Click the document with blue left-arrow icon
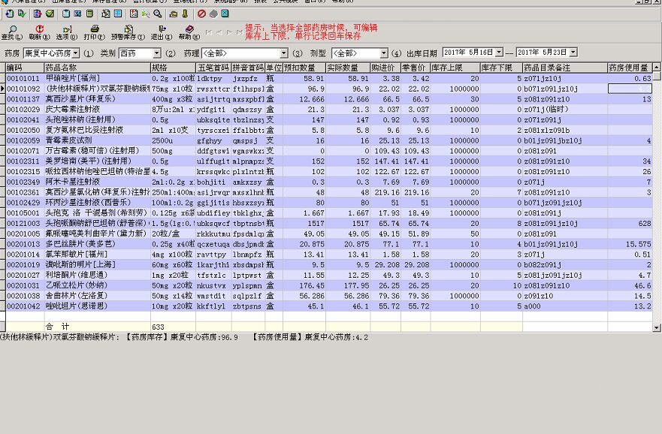Screen dimensions: 662x434 pyautogui.click(x=9, y=14)
